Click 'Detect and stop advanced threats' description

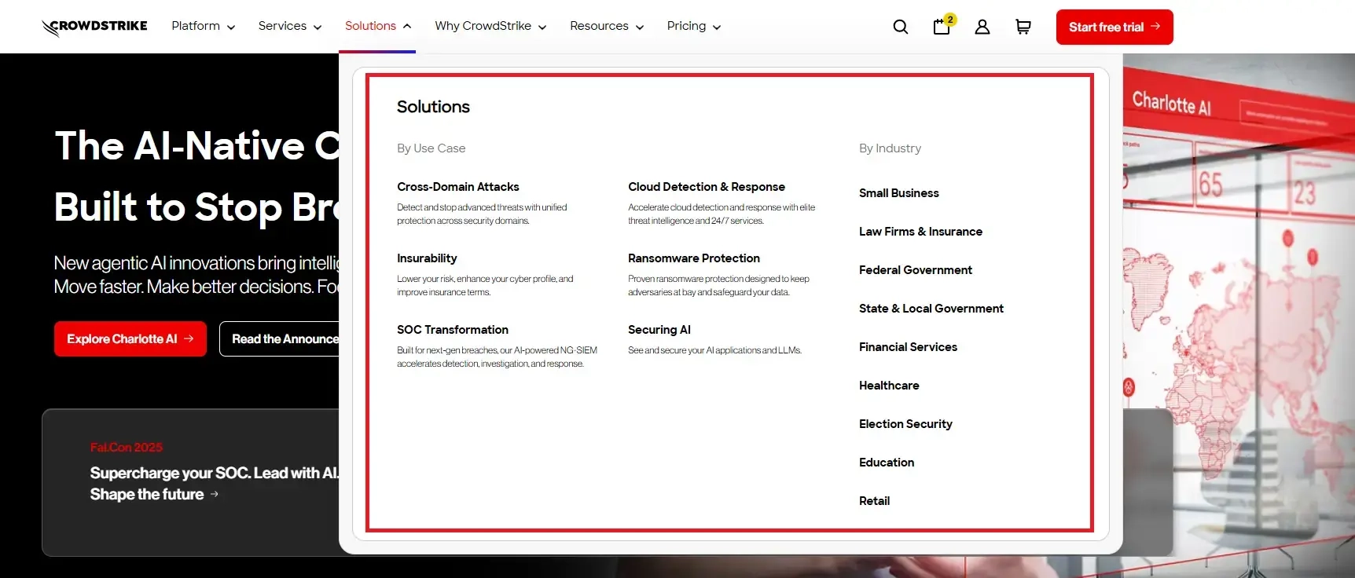click(482, 214)
